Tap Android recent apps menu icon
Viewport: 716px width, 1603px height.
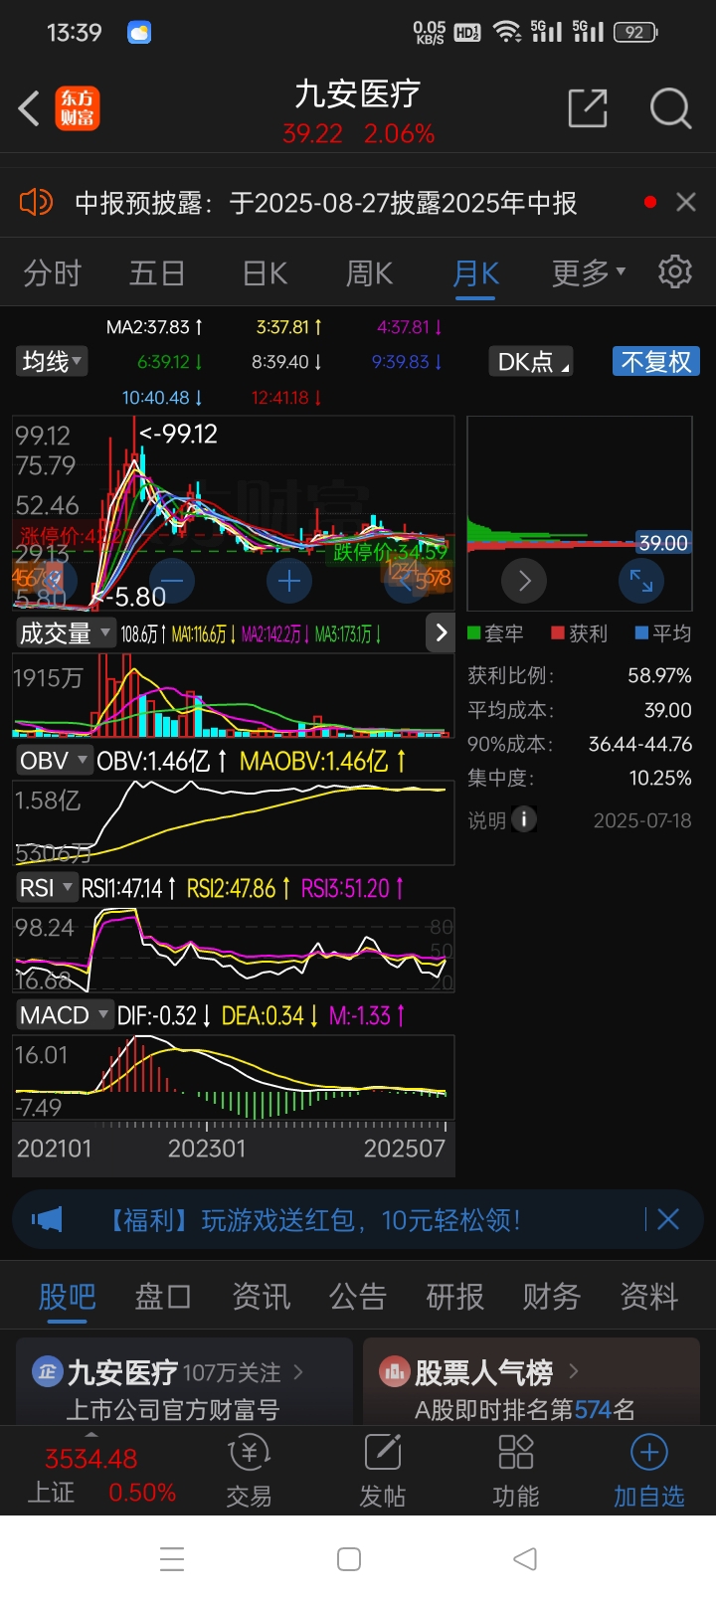172,1559
